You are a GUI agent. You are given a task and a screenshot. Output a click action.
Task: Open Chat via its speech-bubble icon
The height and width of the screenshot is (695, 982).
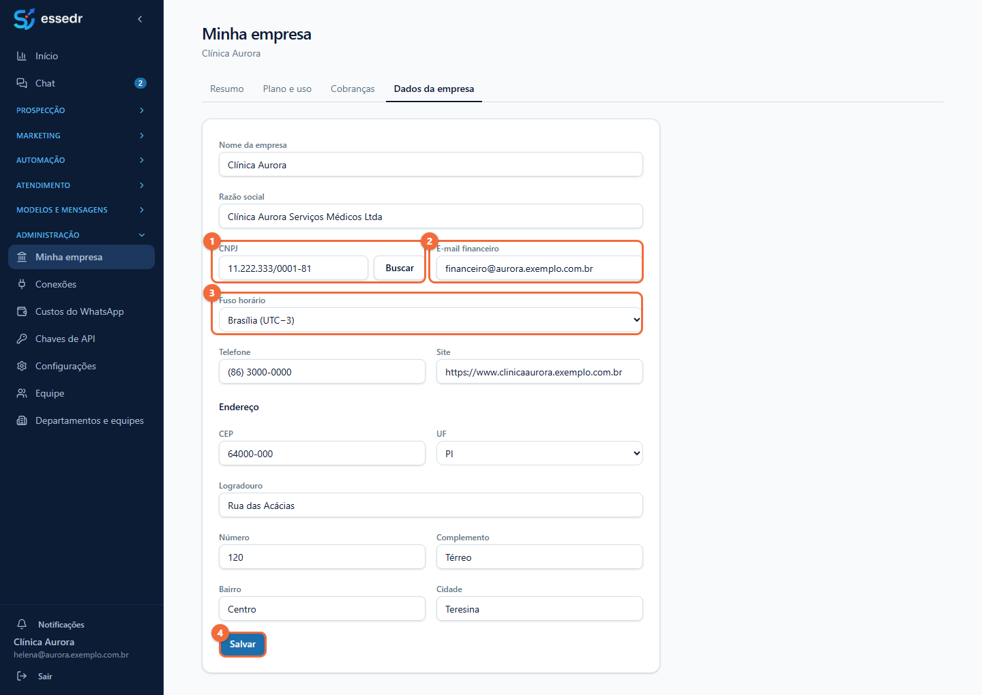pos(22,83)
